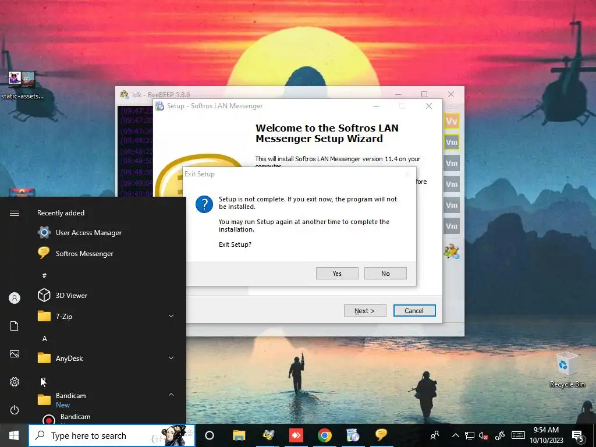This screenshot has width=596, height=447.
Task: Show hidden system tray icons
Action: click(x=455, y=435)
